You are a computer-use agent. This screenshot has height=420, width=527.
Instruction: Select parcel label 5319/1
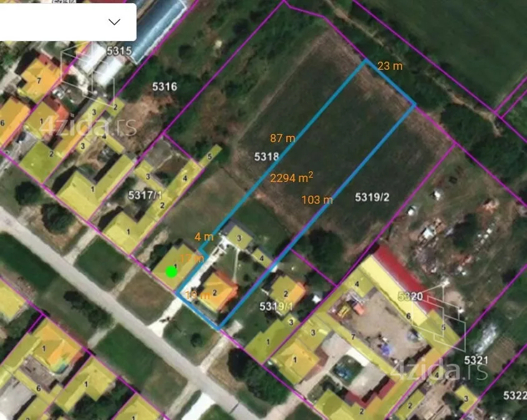(x=276, y=307)
